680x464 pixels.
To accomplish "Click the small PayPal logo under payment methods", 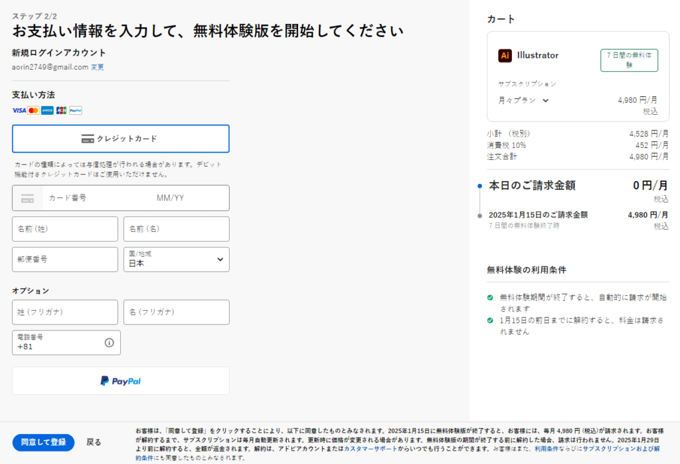I will point(76,110).
